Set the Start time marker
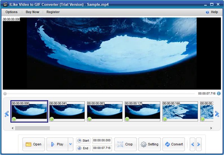The image size is (224, 155). point(83,141)
